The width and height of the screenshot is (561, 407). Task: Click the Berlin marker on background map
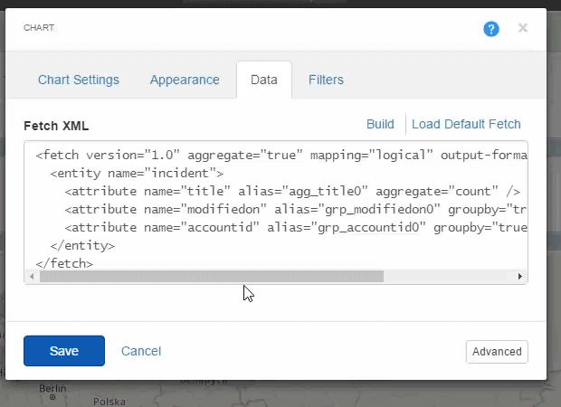52,397
